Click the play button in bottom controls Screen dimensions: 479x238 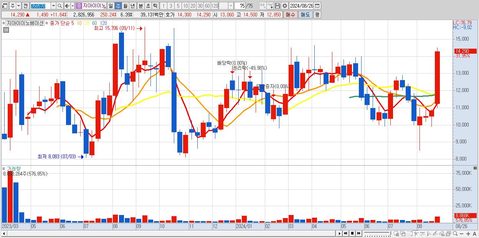(340, 233)
